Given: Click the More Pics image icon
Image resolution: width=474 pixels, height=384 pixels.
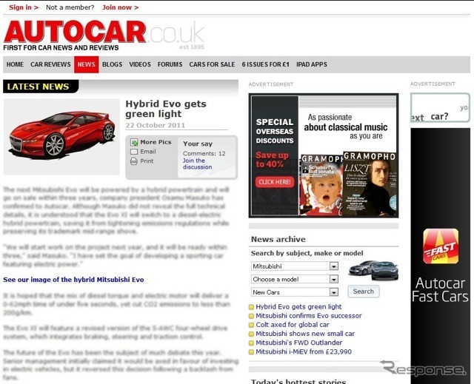Looking at the screenshot, I should coord(133,142).
